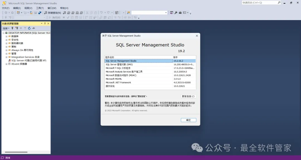This screenshot has width=301, height=160.
Task: Expand the 复制 folder node
Action: 6,47
